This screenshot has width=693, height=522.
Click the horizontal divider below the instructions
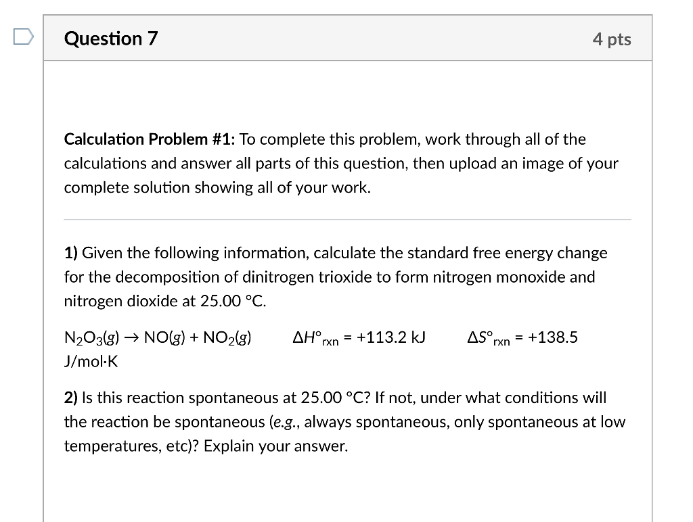[346, 220]
